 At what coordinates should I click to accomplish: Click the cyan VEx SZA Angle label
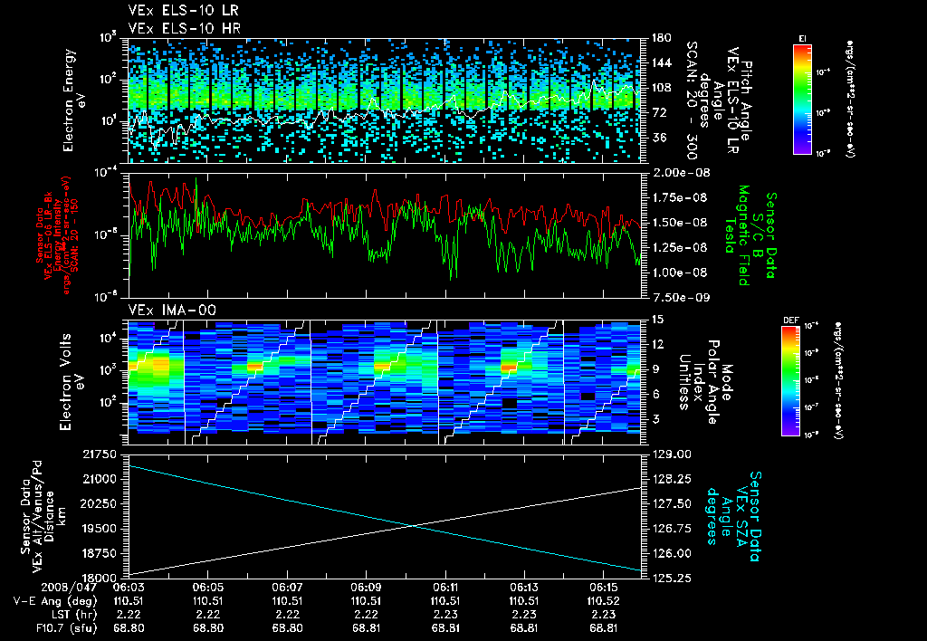coord(732,516)
